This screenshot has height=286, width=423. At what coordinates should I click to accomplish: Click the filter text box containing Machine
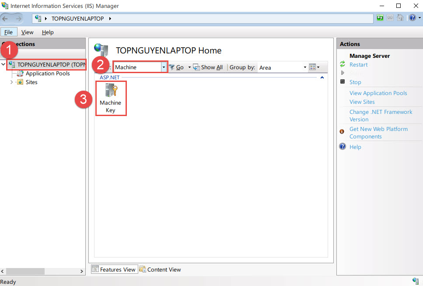point(138,67)
